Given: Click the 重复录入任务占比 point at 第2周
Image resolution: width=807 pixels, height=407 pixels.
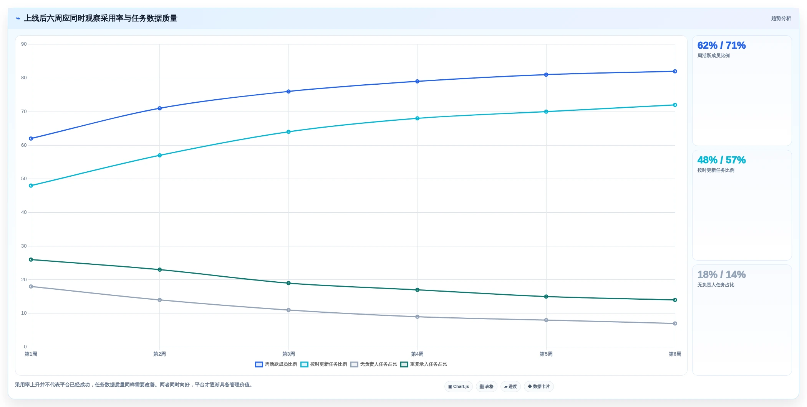Looking at the screenshot, I should click(160, 269).
